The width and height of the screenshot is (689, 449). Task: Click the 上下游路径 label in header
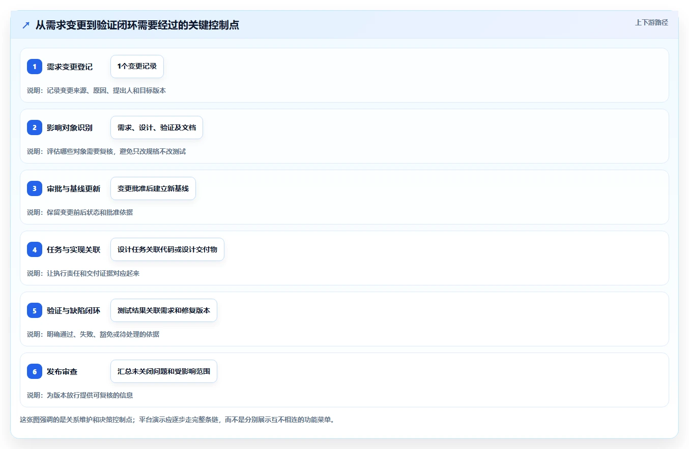click(651, 22)
